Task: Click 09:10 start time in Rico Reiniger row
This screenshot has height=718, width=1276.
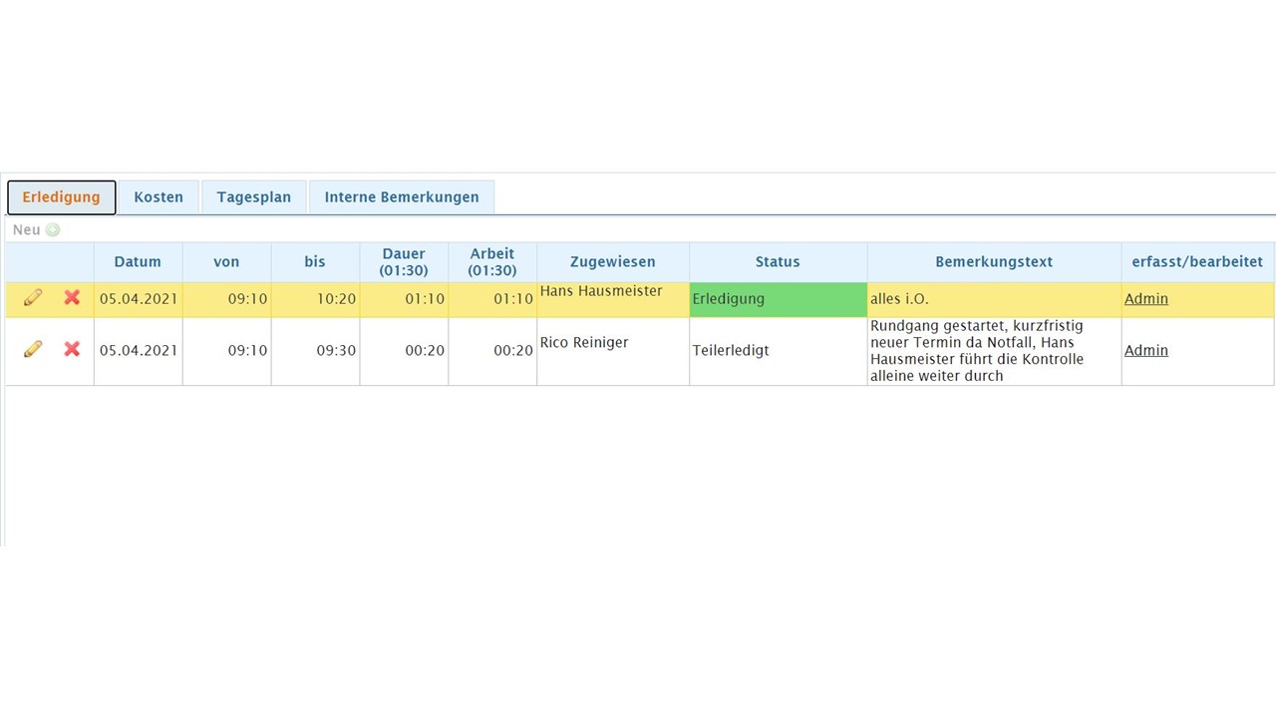Action: 247,350
